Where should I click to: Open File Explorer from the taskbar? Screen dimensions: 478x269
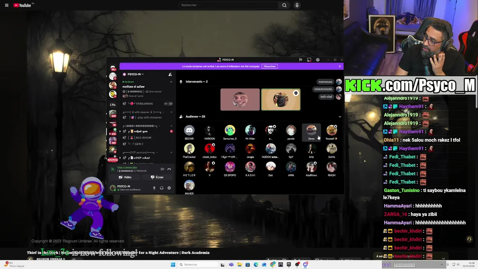239,265
